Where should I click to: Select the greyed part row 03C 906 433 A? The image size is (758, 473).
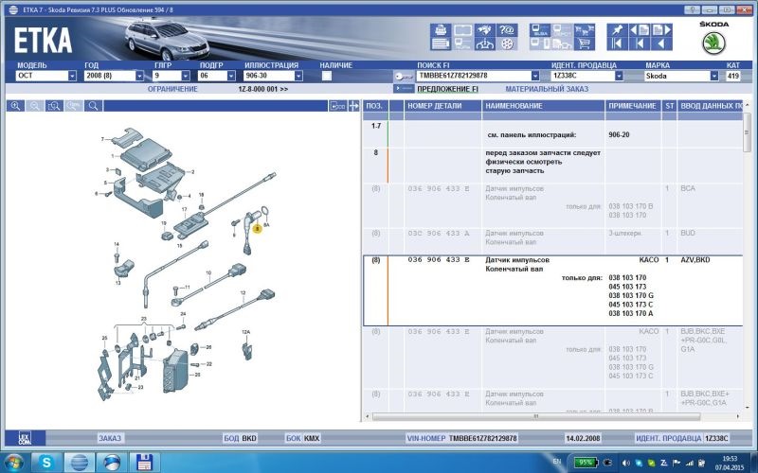pyautogui.click(x=552, y=241)
